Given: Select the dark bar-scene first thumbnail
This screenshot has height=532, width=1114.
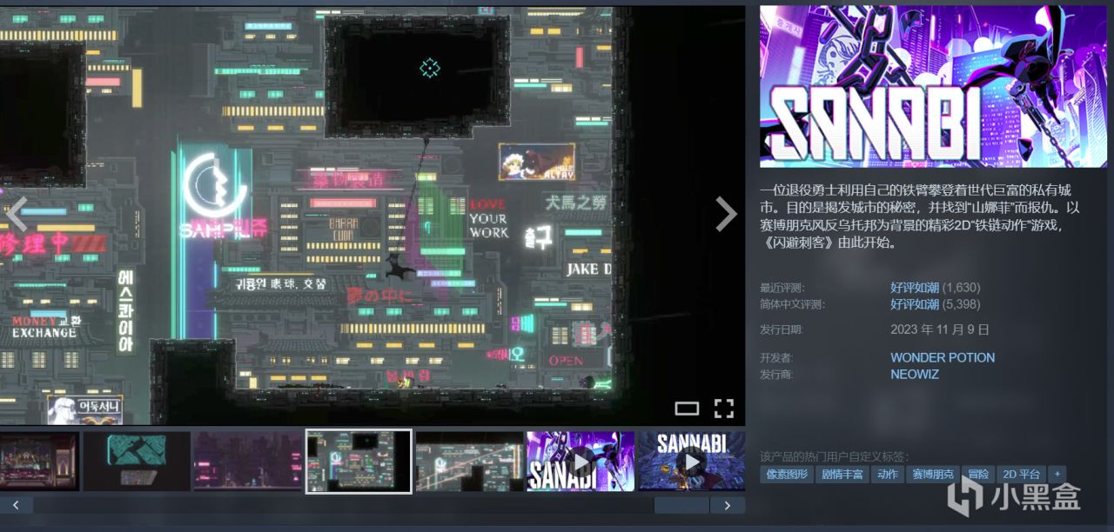Looking at the screenshot, I should coord(39,462).
